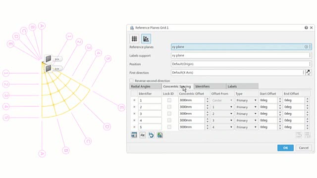Open Labels support field options dots
Viewport: 317px width, 178px height.
(310, 55)
